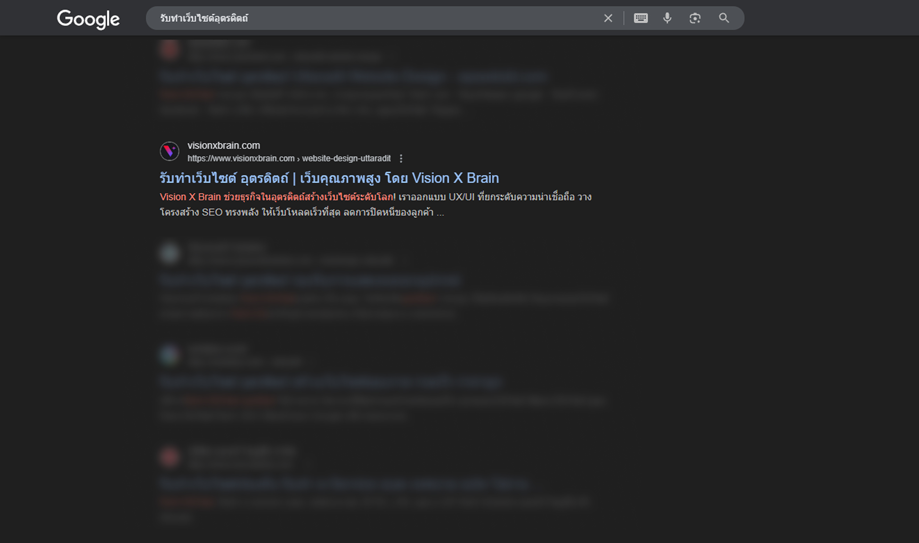919x543 pixels.
Task: Open search by image camera icon
Action: coord(695,18)
